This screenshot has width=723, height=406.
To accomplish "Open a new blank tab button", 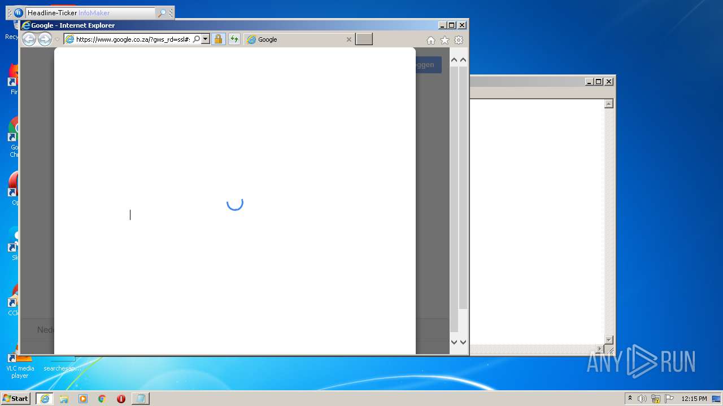I will click(364, 39).
